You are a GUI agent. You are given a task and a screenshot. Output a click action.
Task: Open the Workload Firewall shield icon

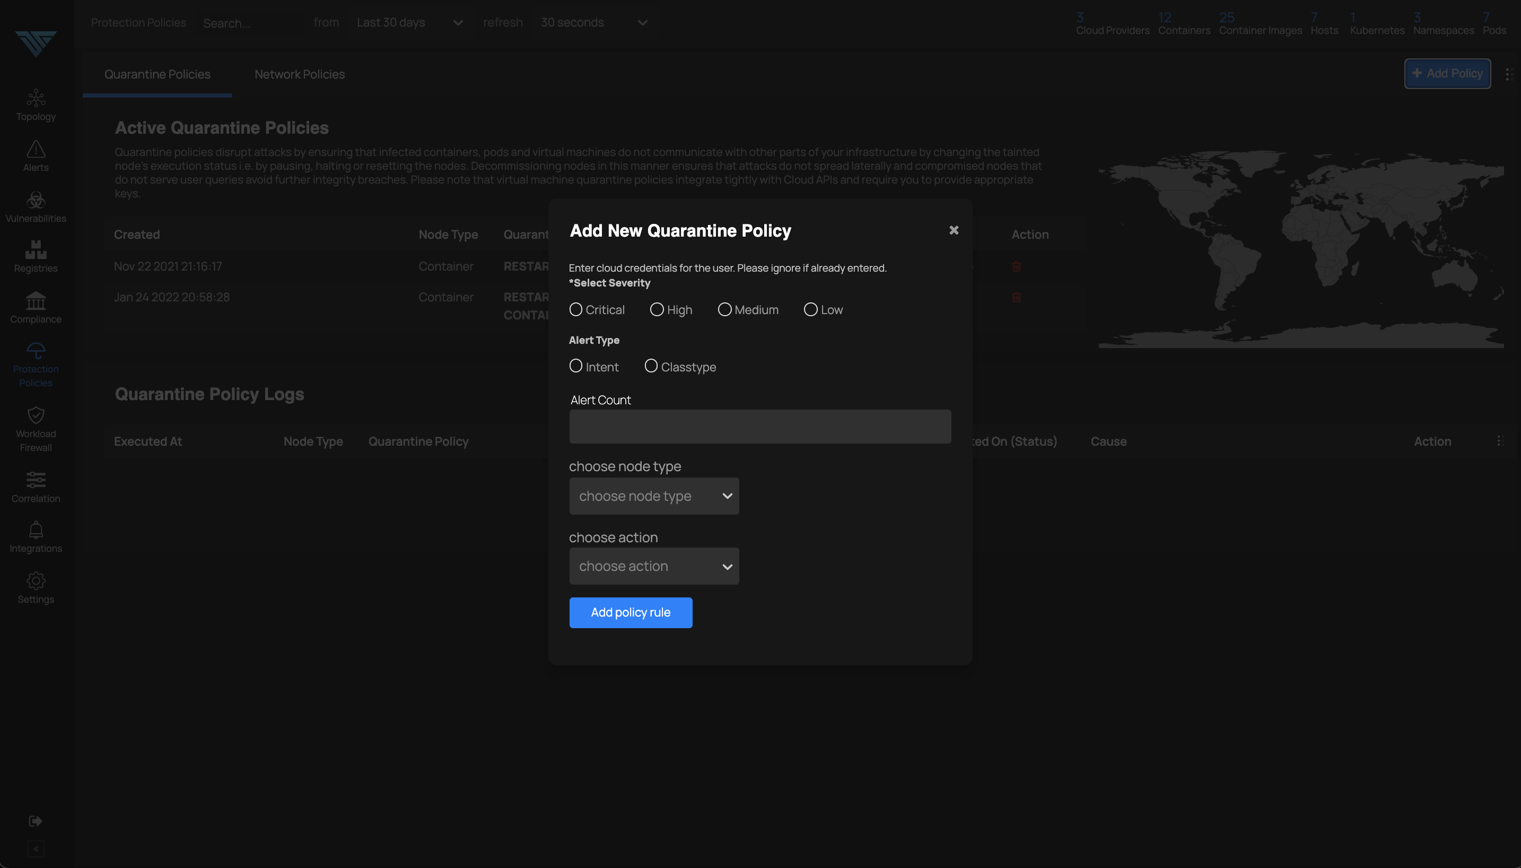[x=36, y=415]
